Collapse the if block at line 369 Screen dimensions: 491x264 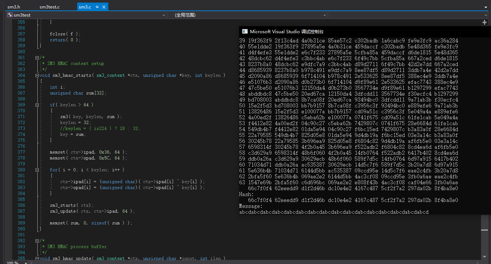[x=37, y=105]
